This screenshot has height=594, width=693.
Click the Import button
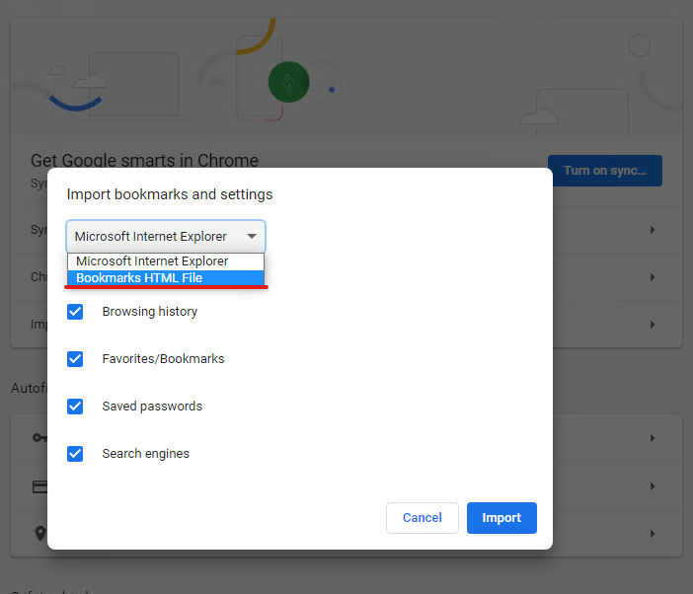pyautogui.click(x=501, y=518)
